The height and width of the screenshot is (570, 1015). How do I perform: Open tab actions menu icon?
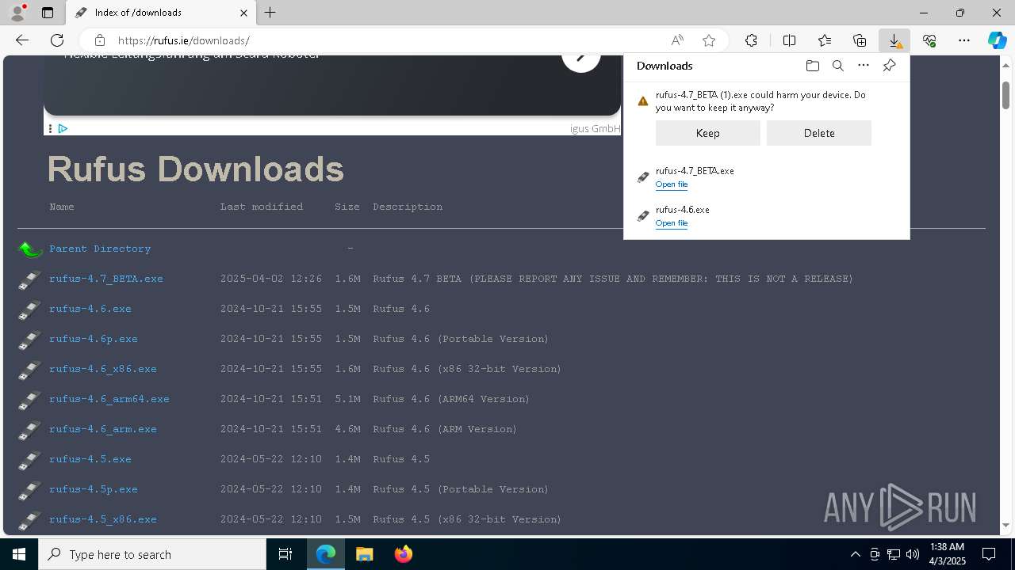48,13
